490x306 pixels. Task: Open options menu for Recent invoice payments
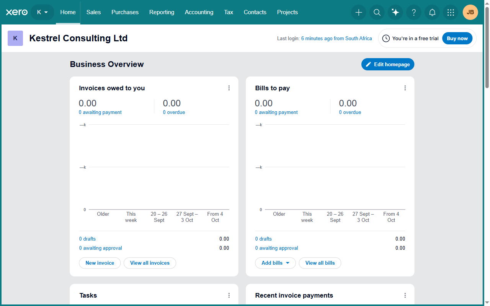405,295
